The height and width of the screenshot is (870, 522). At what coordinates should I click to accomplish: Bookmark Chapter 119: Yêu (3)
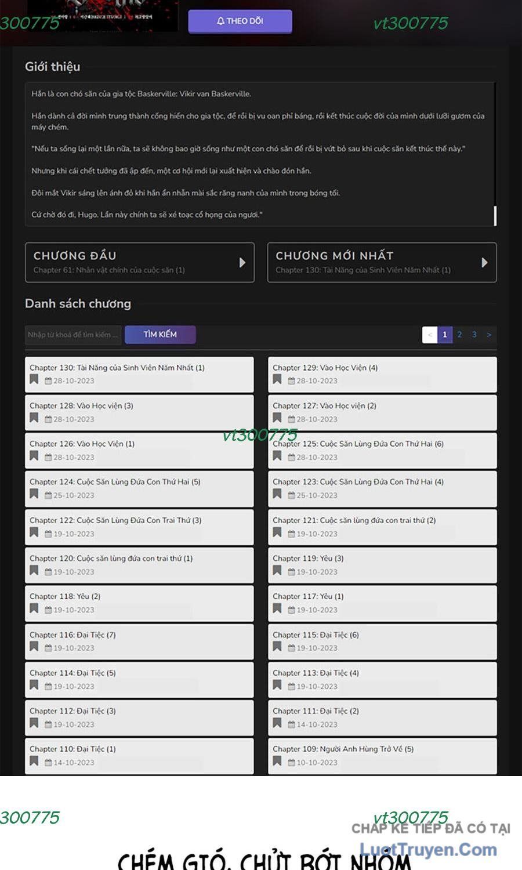[277, 571]
